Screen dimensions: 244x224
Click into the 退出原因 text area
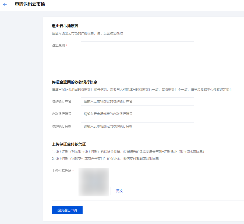pos(137,55)
